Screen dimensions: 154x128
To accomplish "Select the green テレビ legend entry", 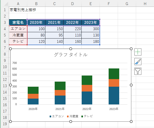I will coord(88,116).
